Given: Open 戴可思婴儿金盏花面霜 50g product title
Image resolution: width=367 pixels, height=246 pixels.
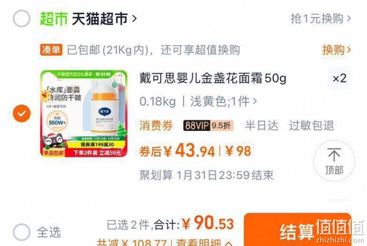Looking at the screenshot, I should click(x=213, y=78).
